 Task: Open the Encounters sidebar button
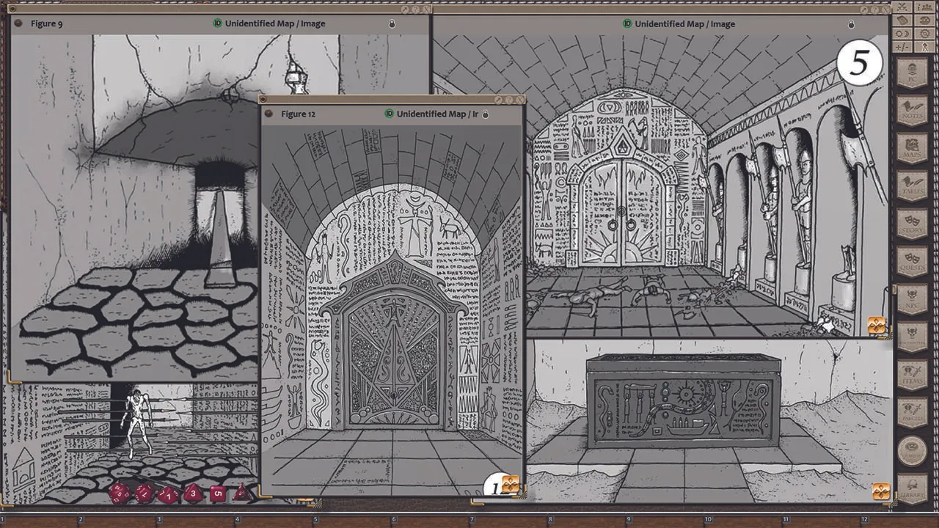coord(913,339)
